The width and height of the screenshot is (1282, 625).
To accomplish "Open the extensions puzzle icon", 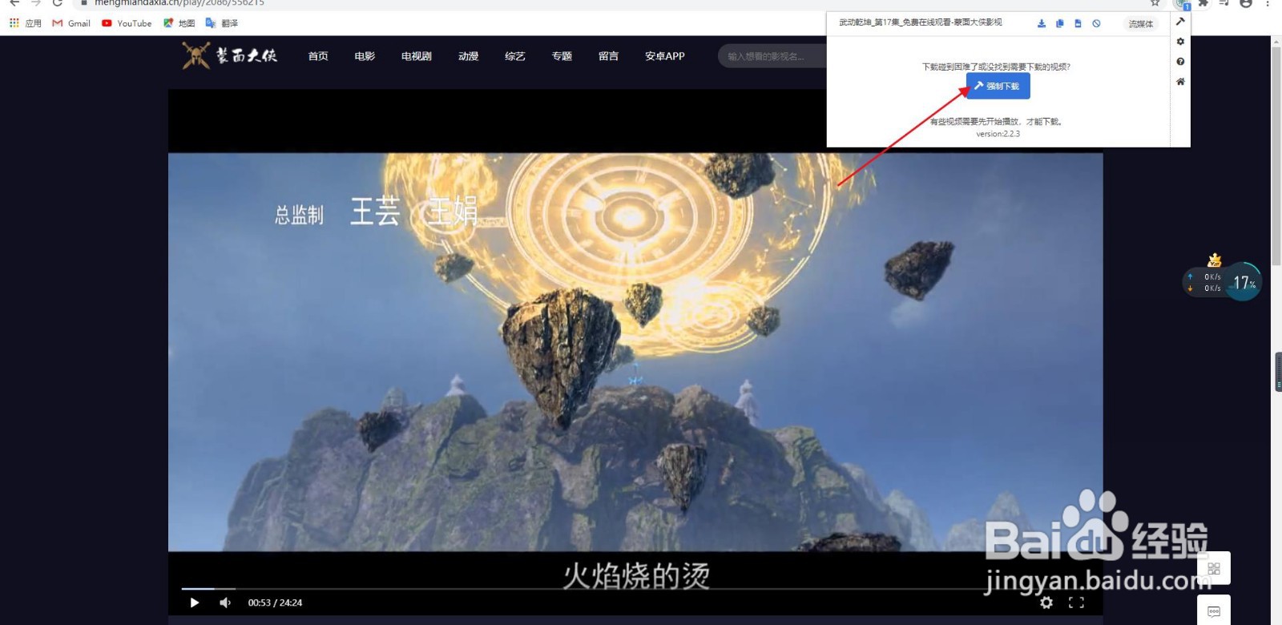I will pyautogui.click(x=1203, y=3).
